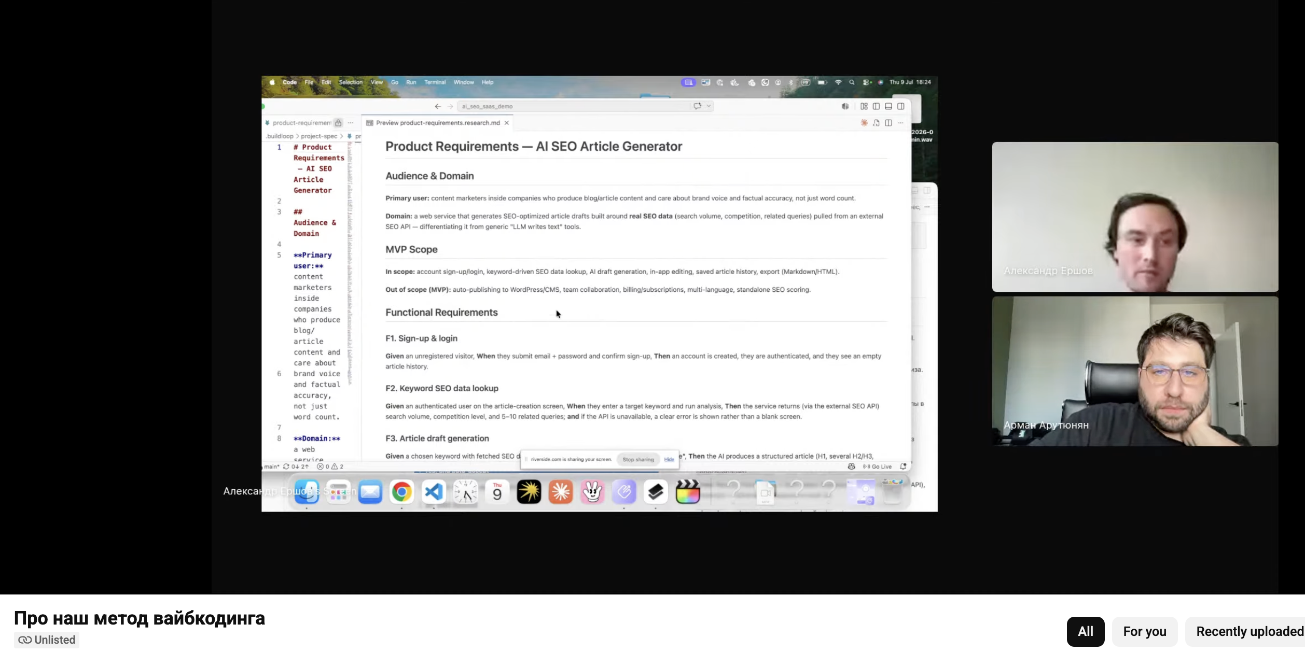Click the split editor right icon
1305x652 pixels.
(888, 123)
